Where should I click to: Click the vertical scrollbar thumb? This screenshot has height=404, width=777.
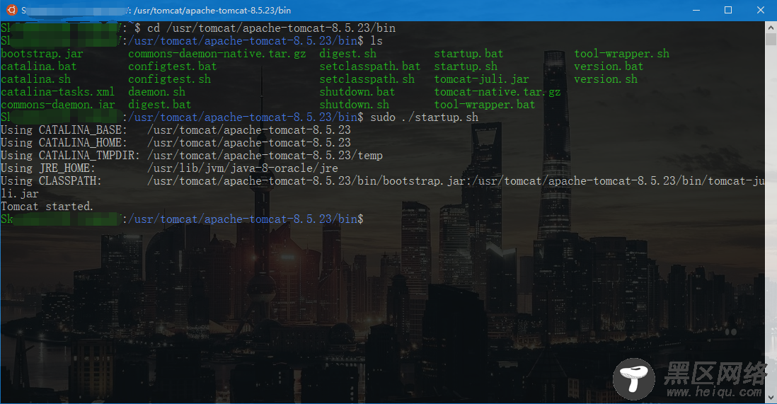point(771,39)
